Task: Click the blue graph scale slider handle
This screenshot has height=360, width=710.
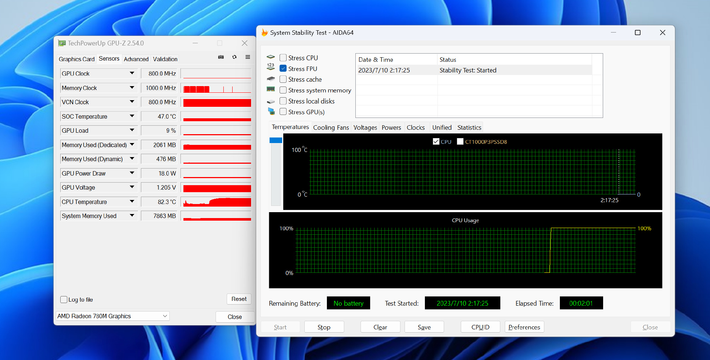Action: coord(276,140)
